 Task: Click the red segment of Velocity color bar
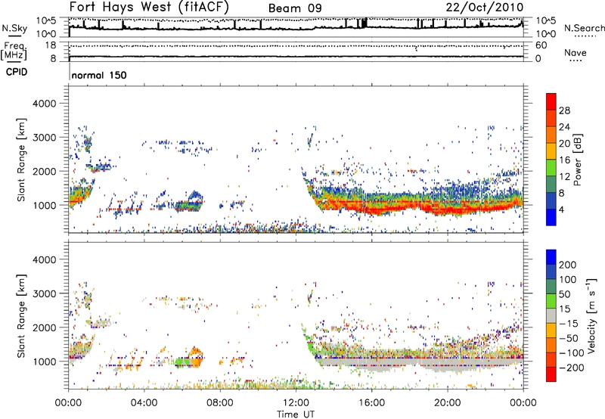tap(551, 374)
